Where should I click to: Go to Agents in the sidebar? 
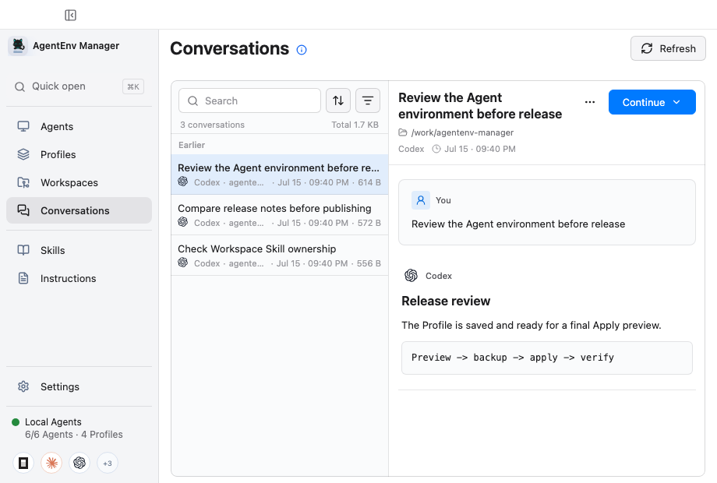(x=79, y=126)
